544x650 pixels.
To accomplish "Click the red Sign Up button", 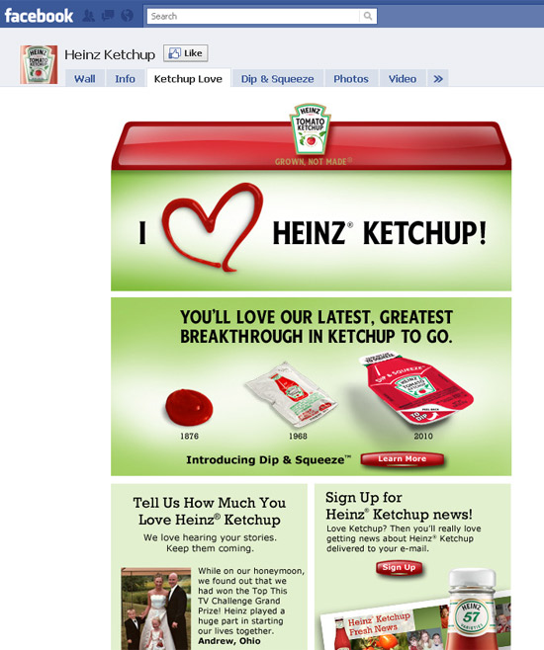I will pyautogui.click(x=399, y=567).
